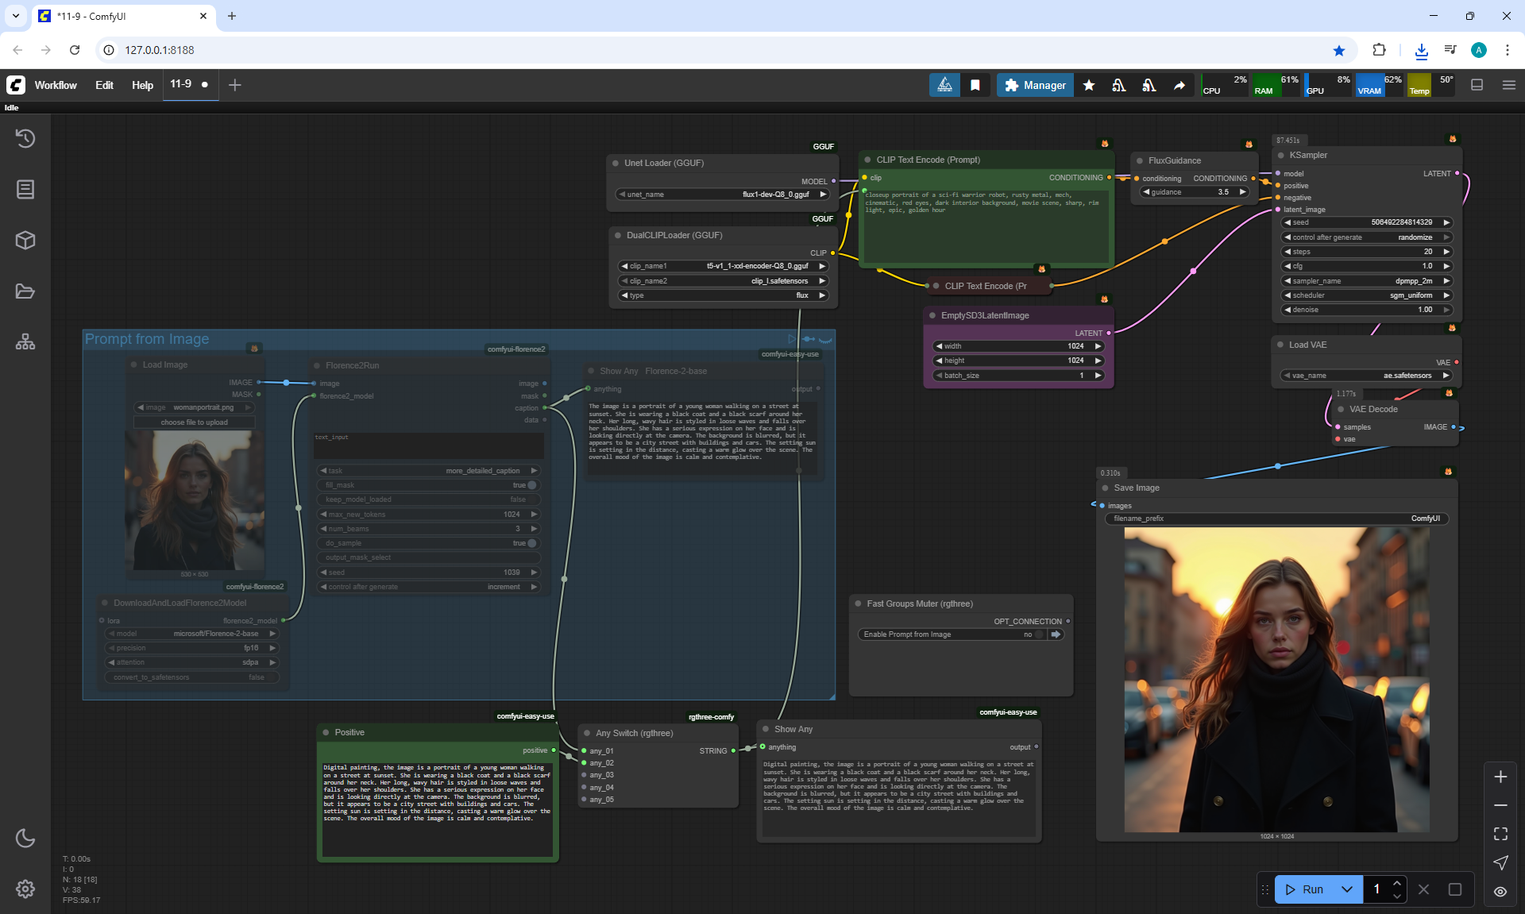
Task: Click the fit view icon
Action: coord(1500,834)
